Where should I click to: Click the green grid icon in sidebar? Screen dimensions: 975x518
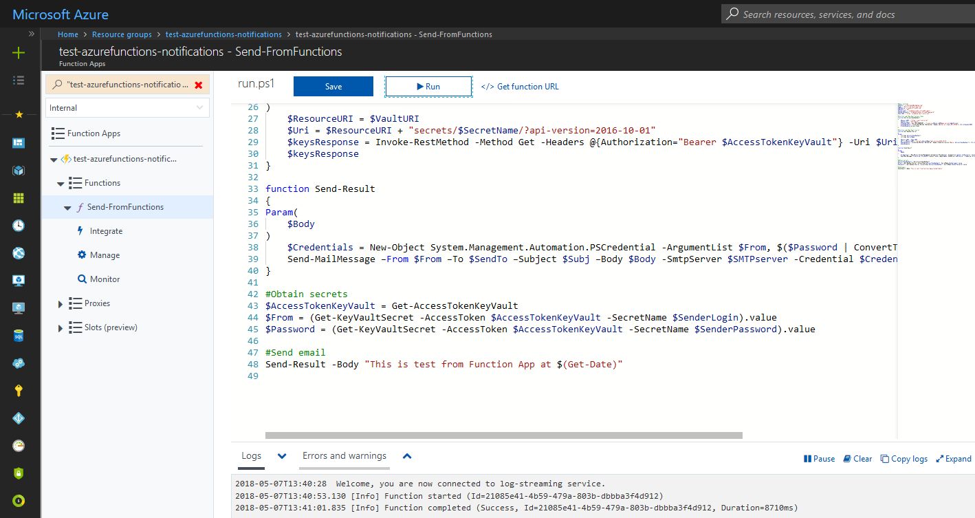[19, 198]
